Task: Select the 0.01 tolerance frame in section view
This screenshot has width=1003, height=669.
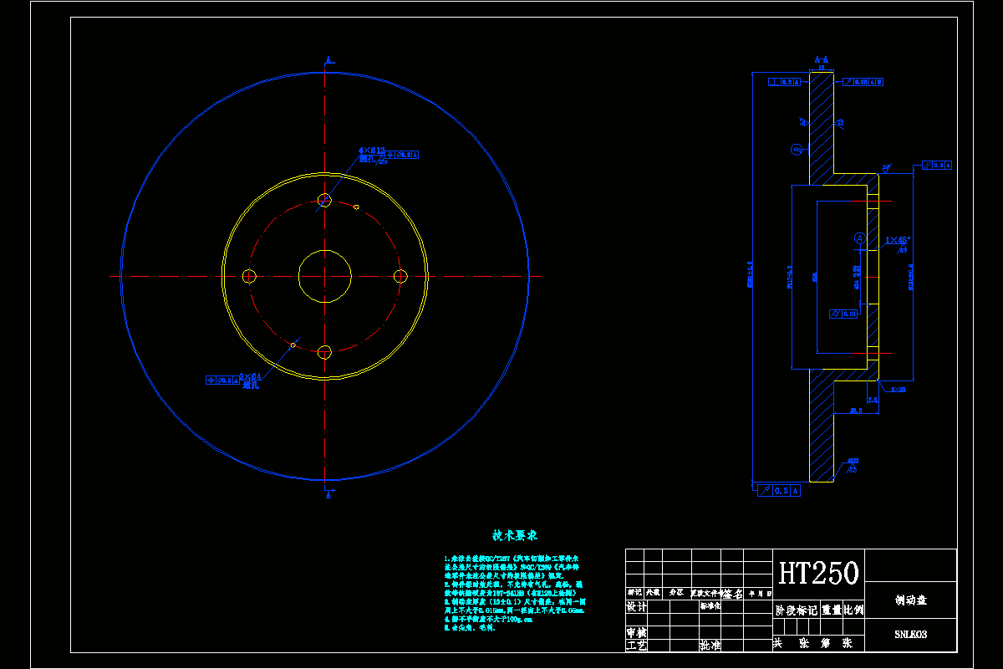Action: coord(843,314)
